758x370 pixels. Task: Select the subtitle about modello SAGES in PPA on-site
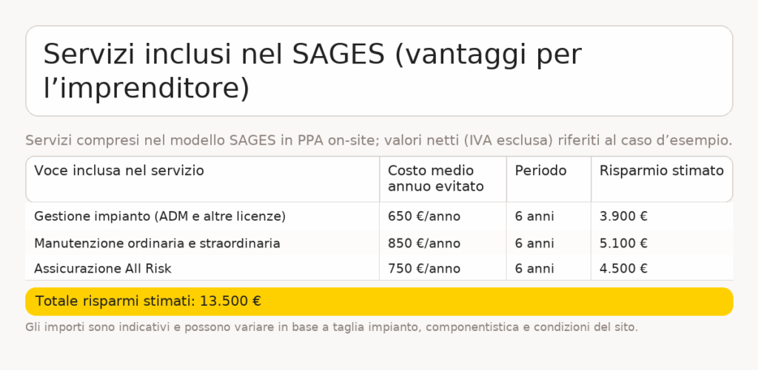click(x=379, y=140)
